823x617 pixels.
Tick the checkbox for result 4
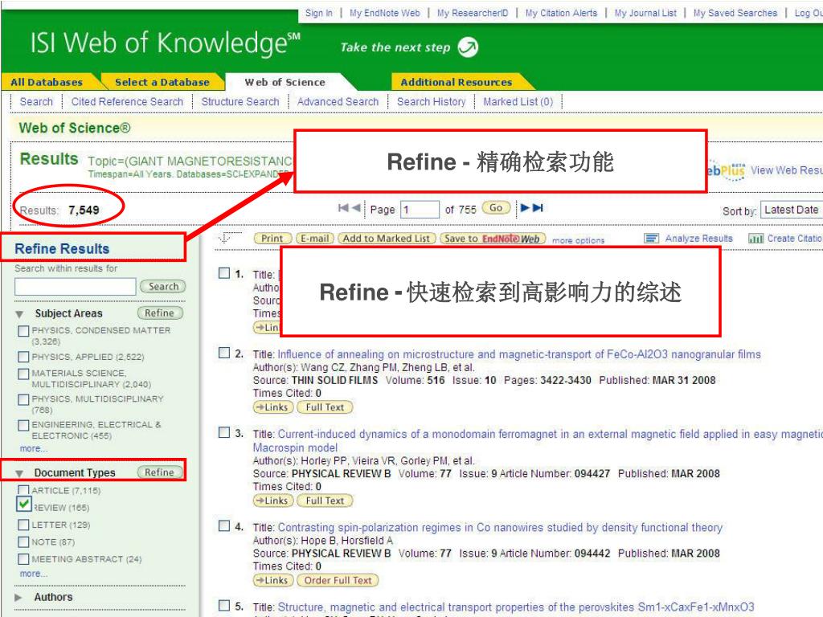pos(224,525)
